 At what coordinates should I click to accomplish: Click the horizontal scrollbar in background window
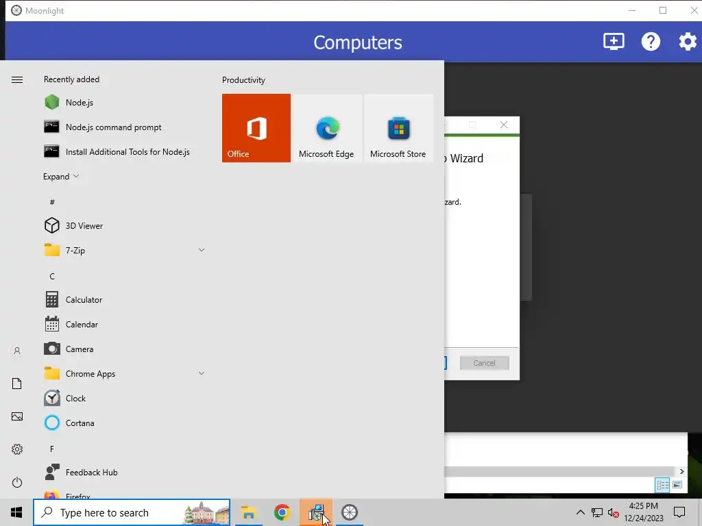(x=559, y=471)
